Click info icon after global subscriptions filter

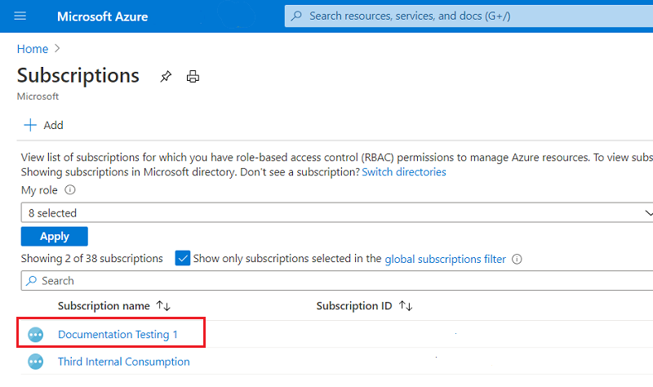point(517,259)
